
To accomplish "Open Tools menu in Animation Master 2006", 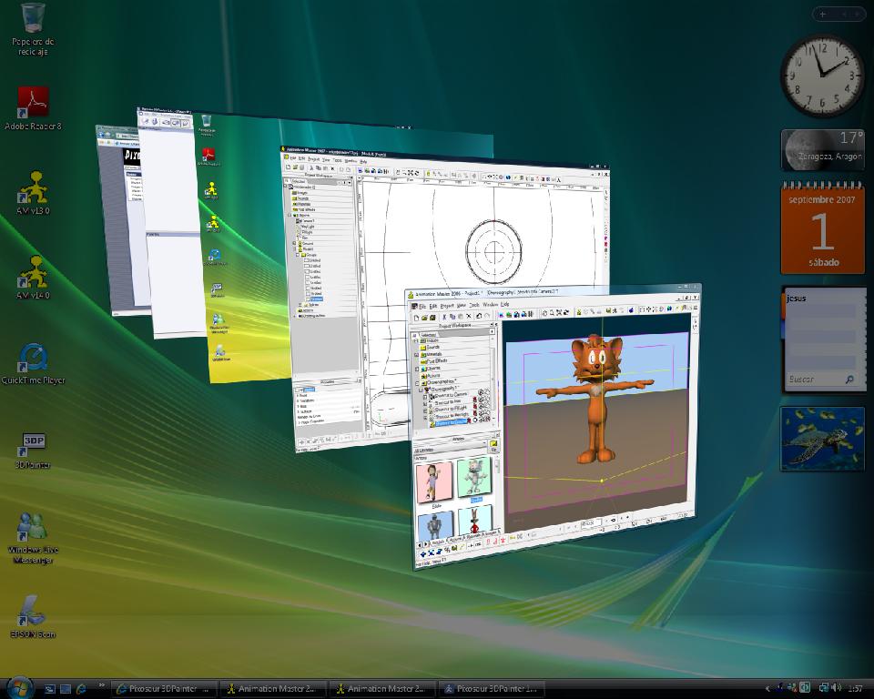I will click(474, 305).
